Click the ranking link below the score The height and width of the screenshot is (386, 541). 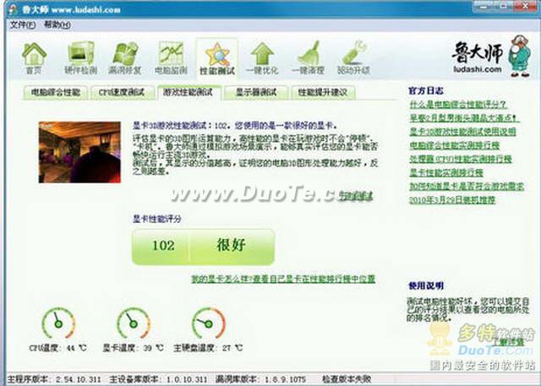coord(283,279)
